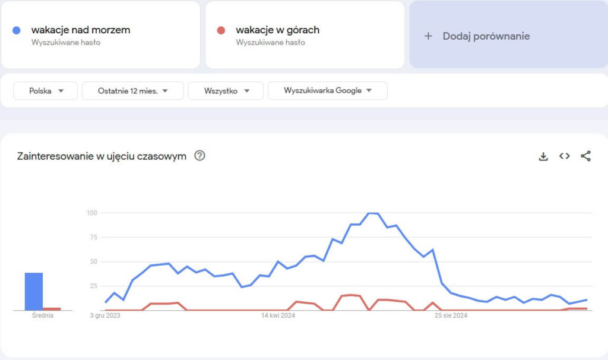Download the interest over time chart data
The image size is (608, 360).
(543, 156)
